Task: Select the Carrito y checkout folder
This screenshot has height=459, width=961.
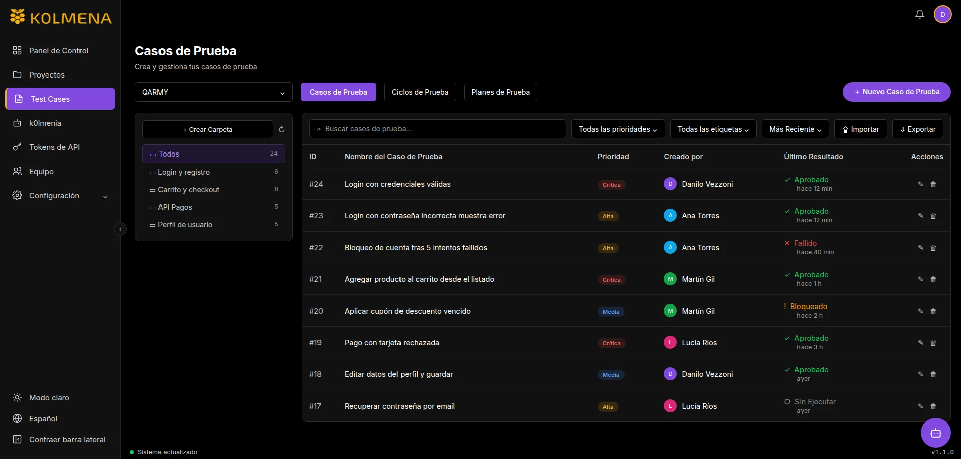Action: tap(214, 190)
